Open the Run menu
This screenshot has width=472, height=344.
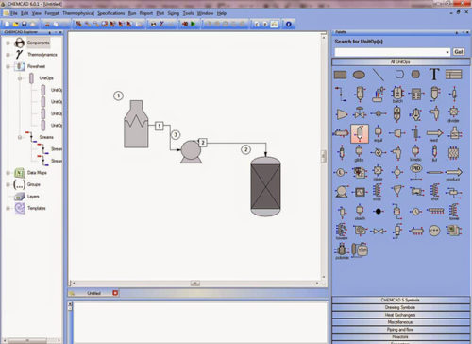[132, 13]
